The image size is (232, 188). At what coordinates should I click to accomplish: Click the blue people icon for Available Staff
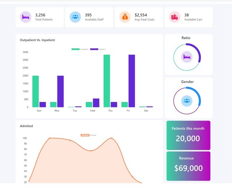click(75, 17)
